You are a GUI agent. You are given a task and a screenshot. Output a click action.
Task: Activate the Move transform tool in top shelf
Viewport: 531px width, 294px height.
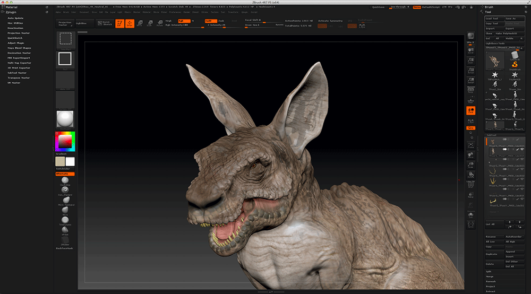(x=140, y=23)
